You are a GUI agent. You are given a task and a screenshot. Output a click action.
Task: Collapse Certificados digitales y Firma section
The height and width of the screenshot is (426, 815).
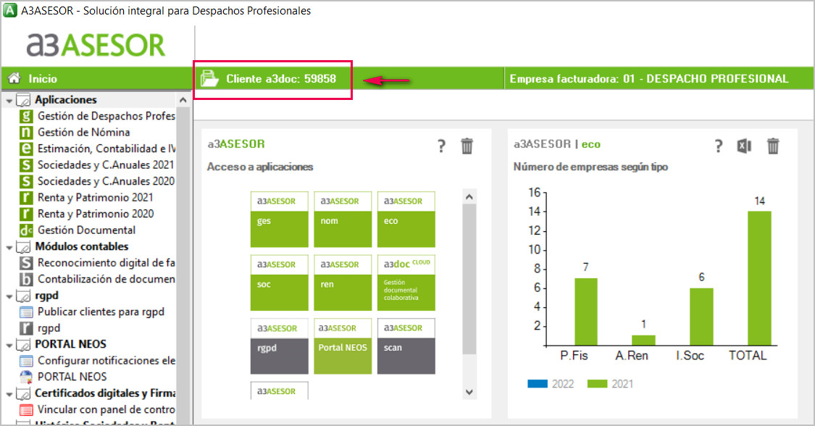click(x=9, y=394)
